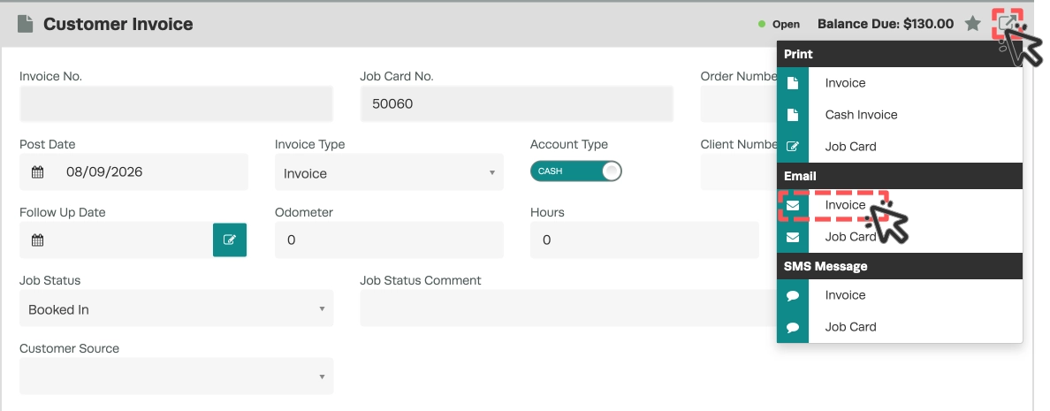1050x411 pixels.
Task: Click SMS Invoice speech bubble icon
Action: [x=792, y=295]
